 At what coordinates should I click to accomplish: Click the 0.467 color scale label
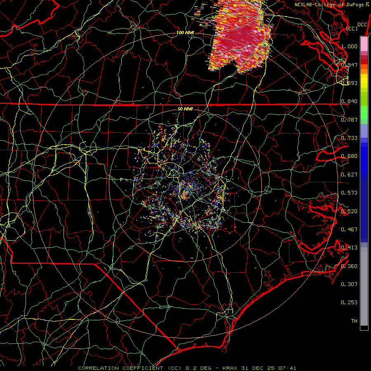click(x=349, y=229)
